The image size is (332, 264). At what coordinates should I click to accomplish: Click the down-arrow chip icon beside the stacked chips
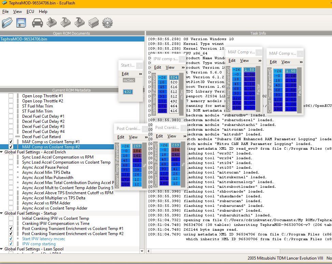point(79,23)
